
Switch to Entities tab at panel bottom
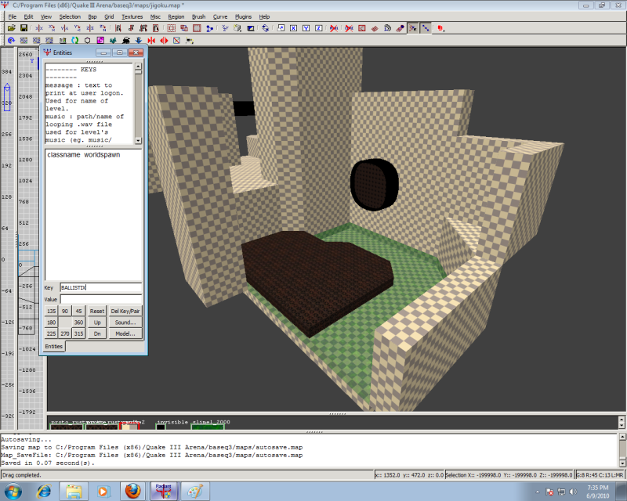click(x=54, y=346)
